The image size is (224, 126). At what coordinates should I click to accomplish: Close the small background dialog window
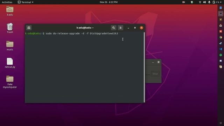click(x=159, y=62)
